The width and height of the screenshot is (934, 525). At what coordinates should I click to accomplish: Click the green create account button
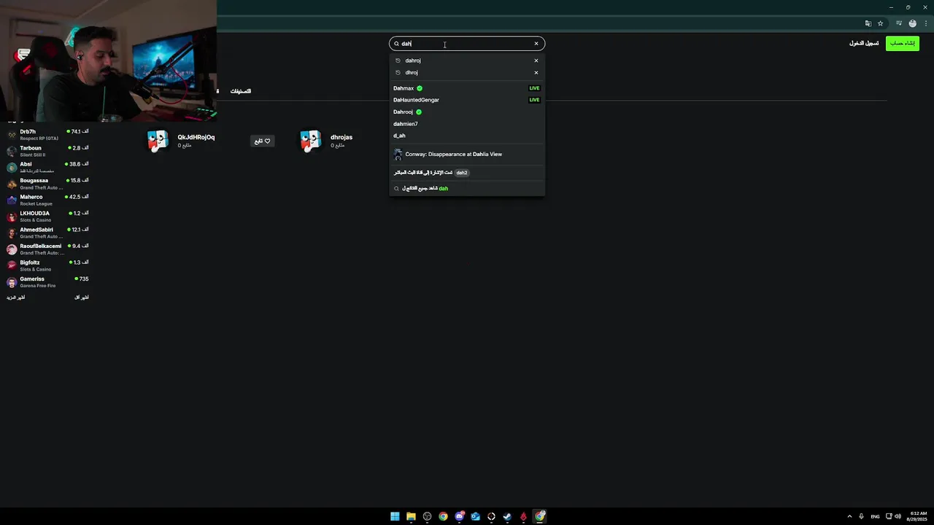point(903,44)
